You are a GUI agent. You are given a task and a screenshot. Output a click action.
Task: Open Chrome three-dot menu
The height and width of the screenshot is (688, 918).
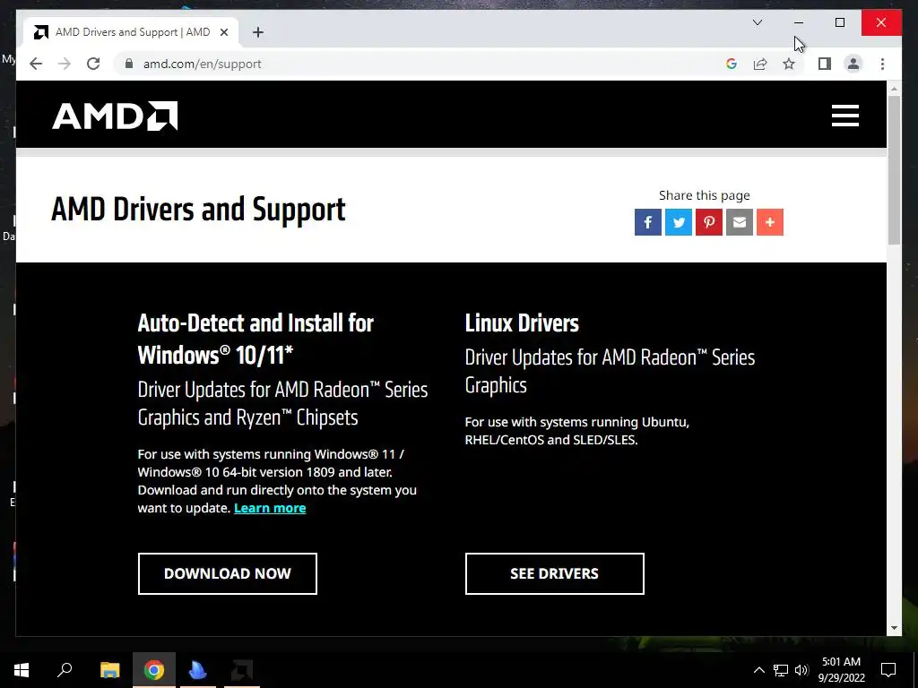click(x=882, y=64)
